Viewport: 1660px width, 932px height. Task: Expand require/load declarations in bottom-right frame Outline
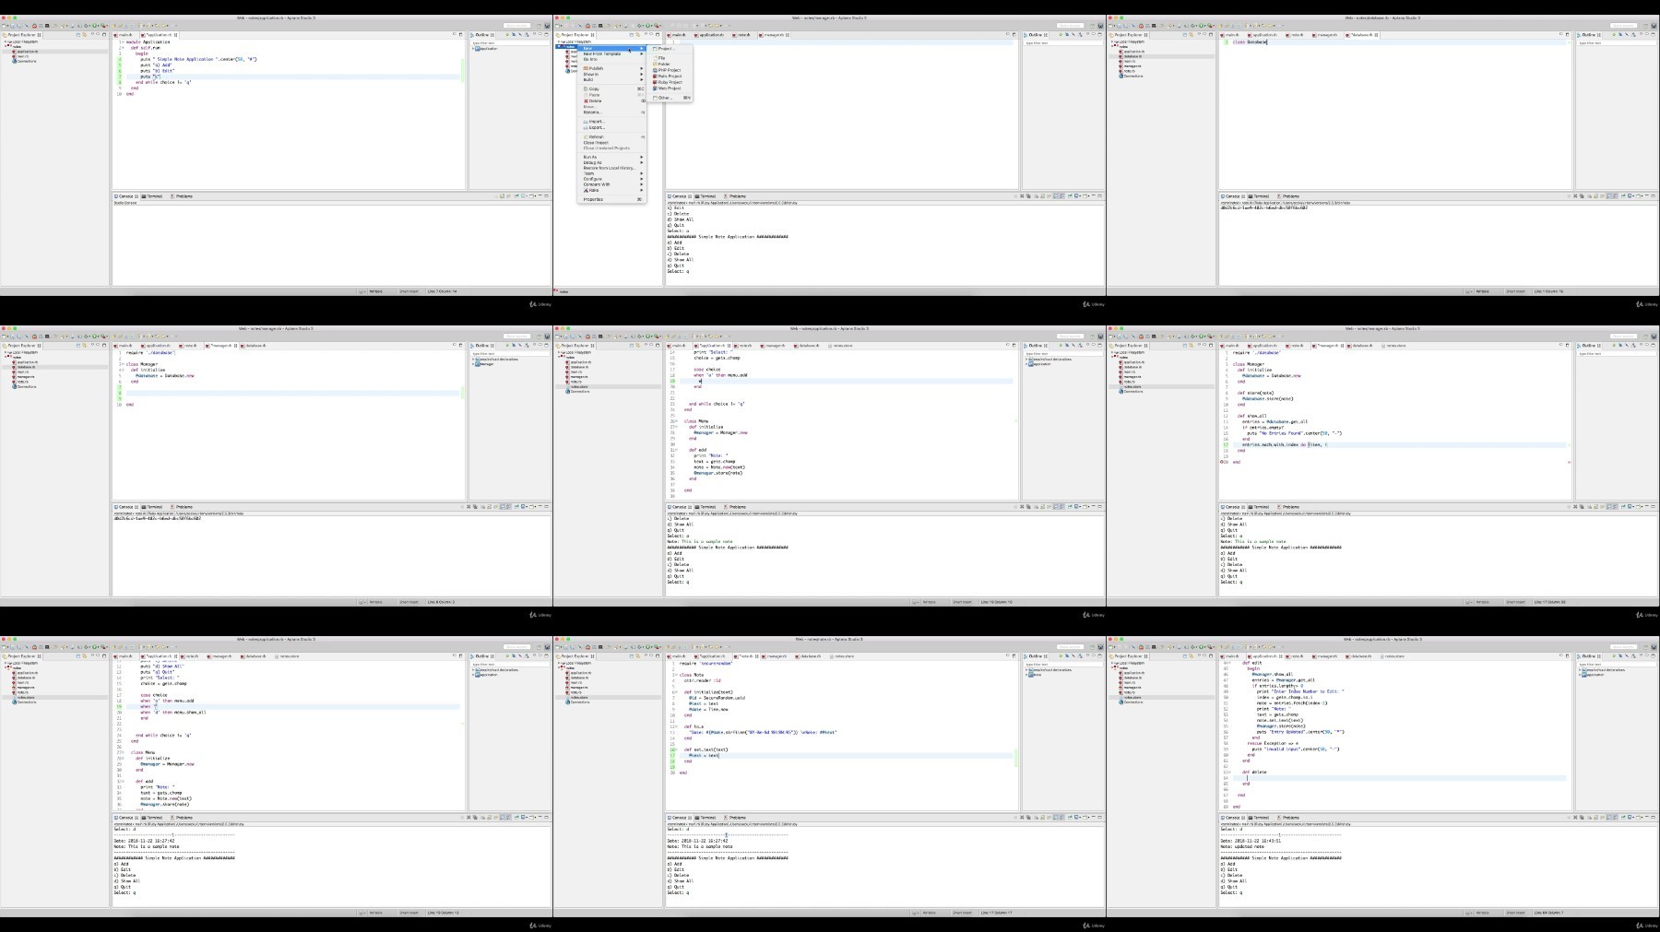pos(1580,670)
